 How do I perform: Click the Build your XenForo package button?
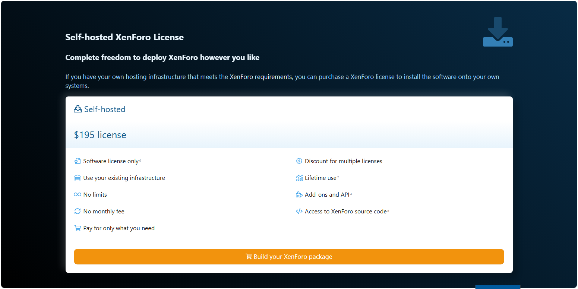pos(289,257)
